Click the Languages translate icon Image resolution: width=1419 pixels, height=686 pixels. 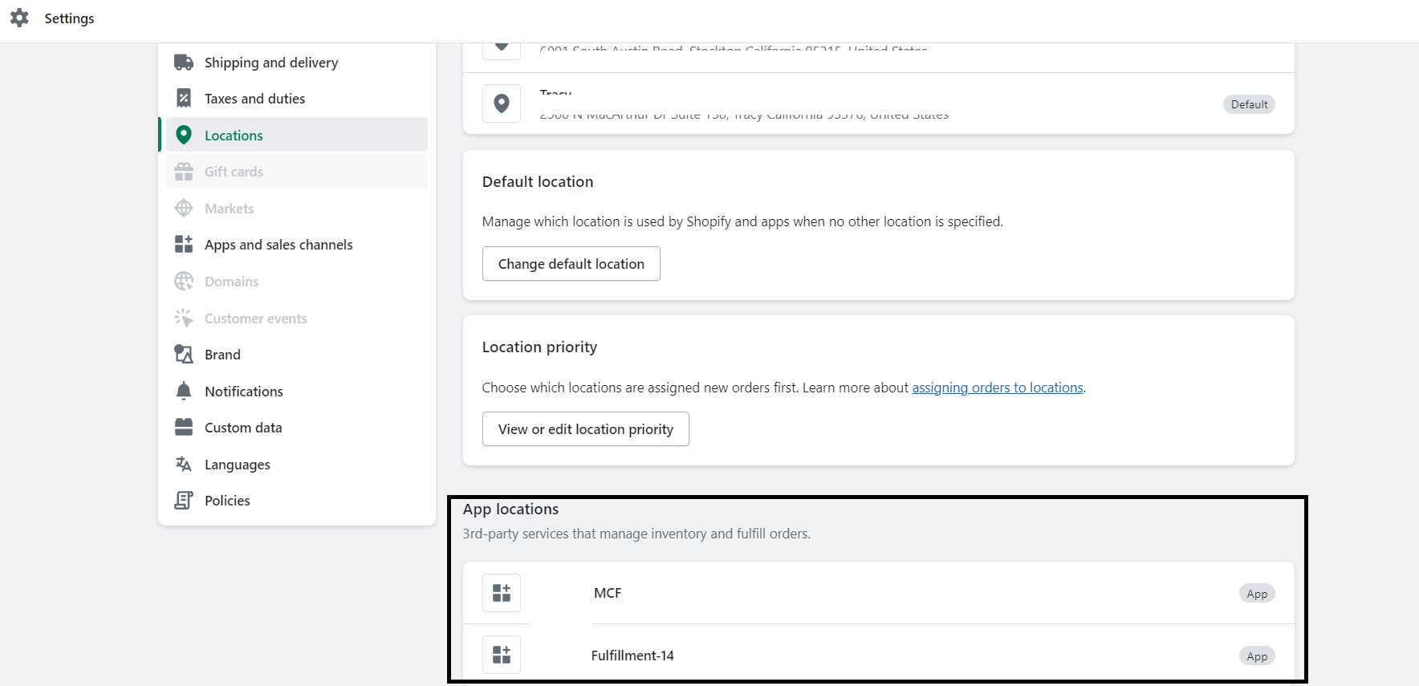[x=184, y=465]
